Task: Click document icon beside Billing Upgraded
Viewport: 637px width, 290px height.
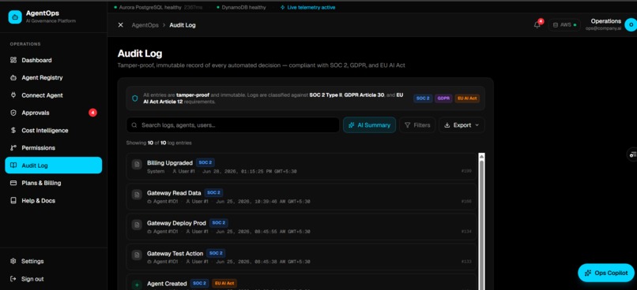Action: 137,164
